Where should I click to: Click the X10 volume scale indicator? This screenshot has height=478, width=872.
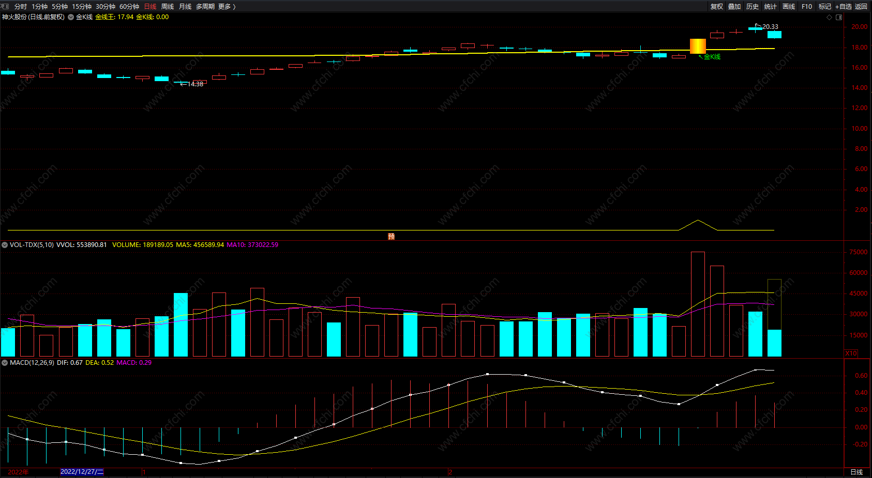point(851,353)
